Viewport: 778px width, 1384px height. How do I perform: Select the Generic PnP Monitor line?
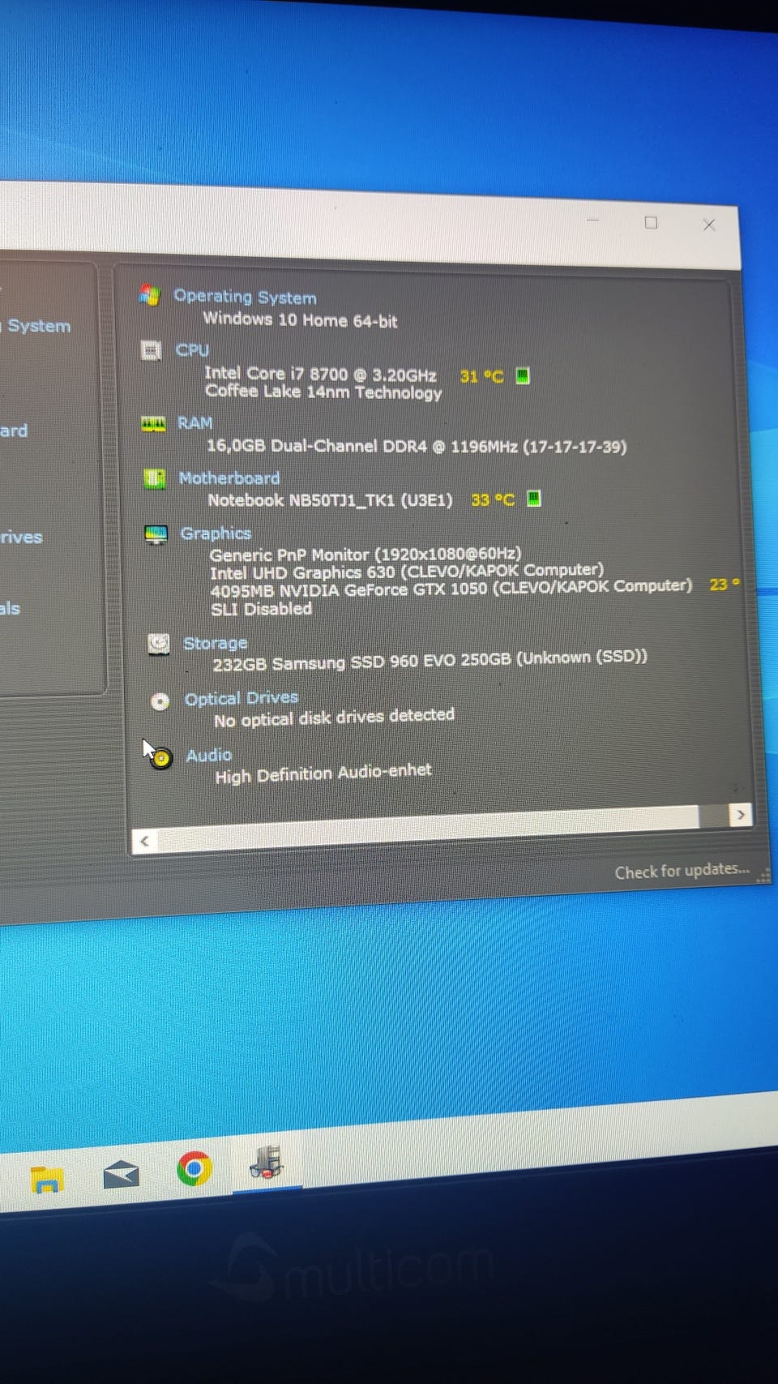point(365,555)
